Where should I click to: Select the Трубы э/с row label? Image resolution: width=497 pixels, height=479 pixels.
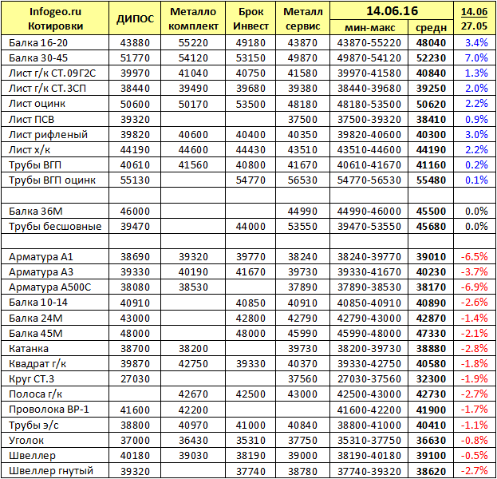[x=34, y=425]
